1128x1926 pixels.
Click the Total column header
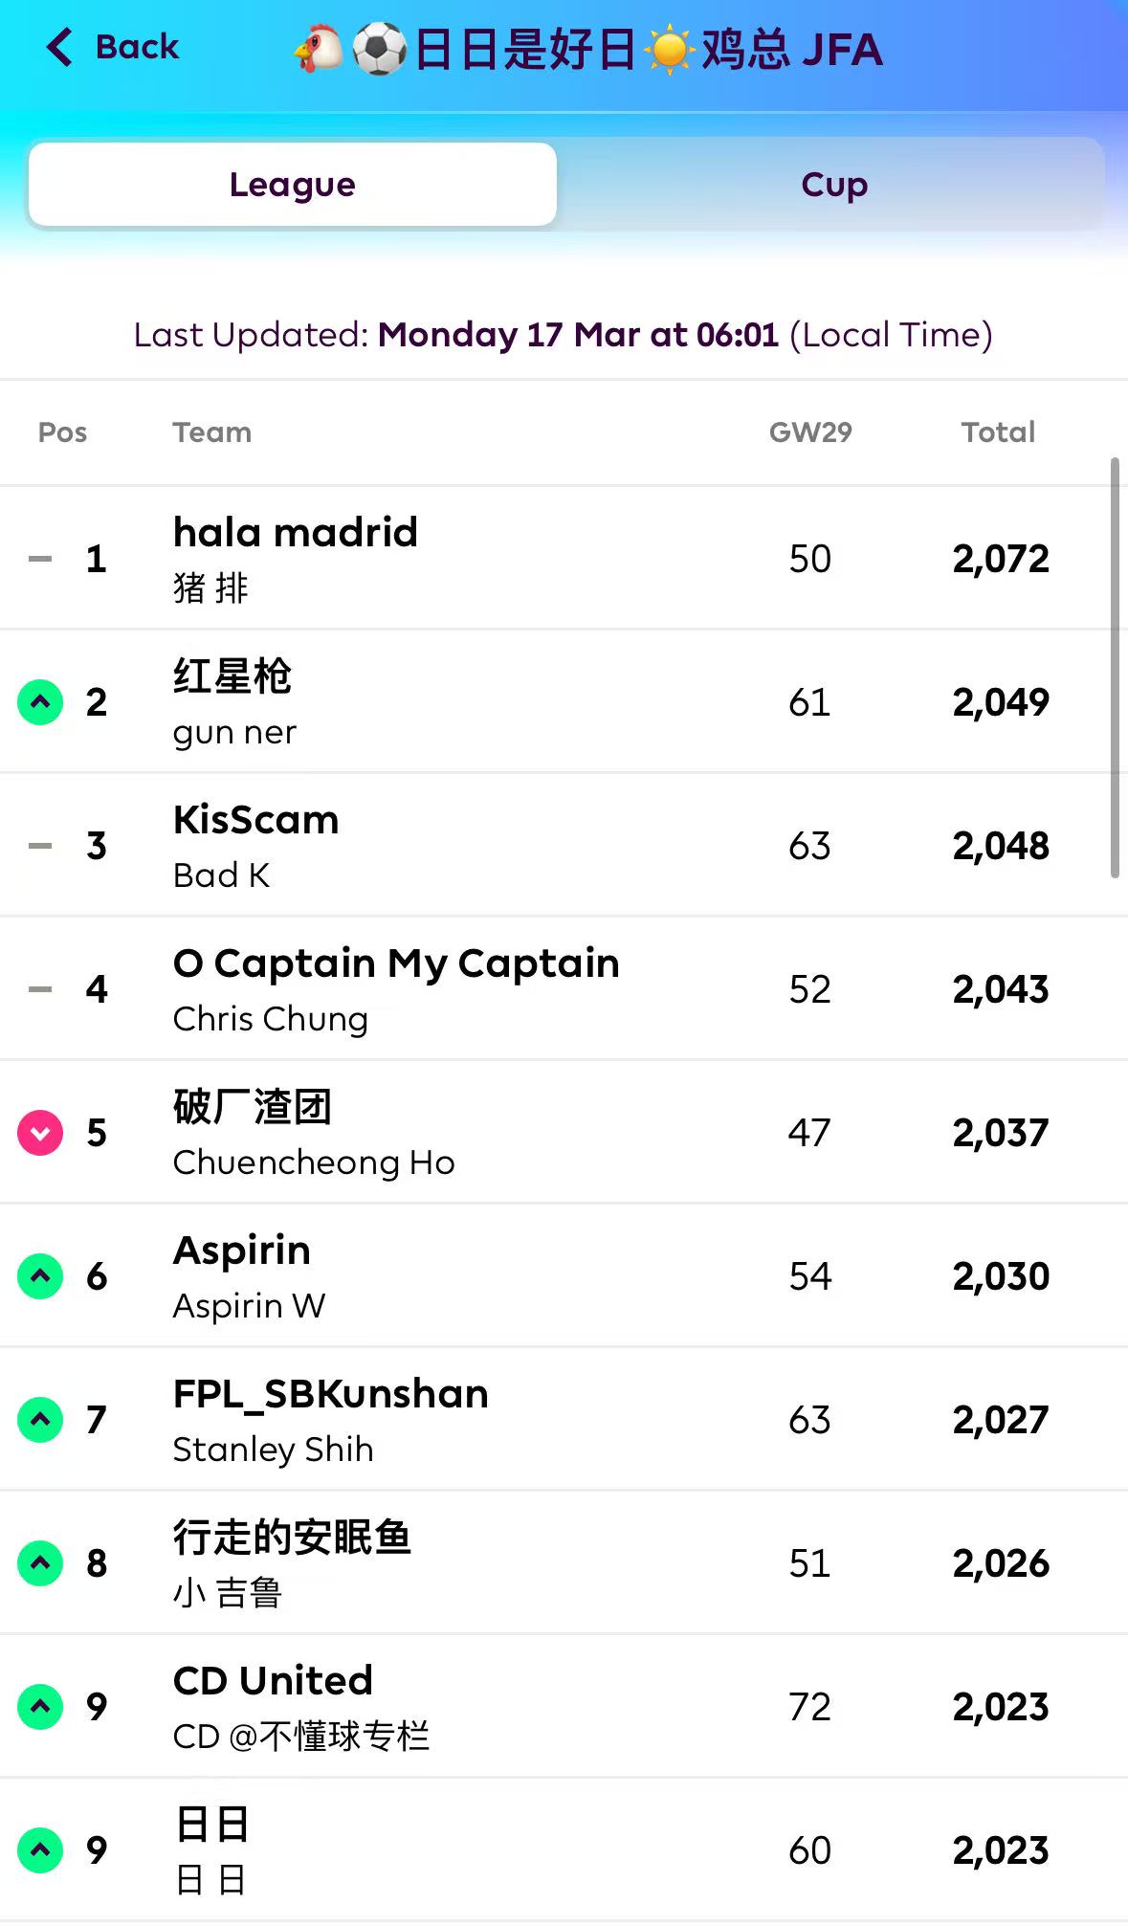[x=998, y=432]
